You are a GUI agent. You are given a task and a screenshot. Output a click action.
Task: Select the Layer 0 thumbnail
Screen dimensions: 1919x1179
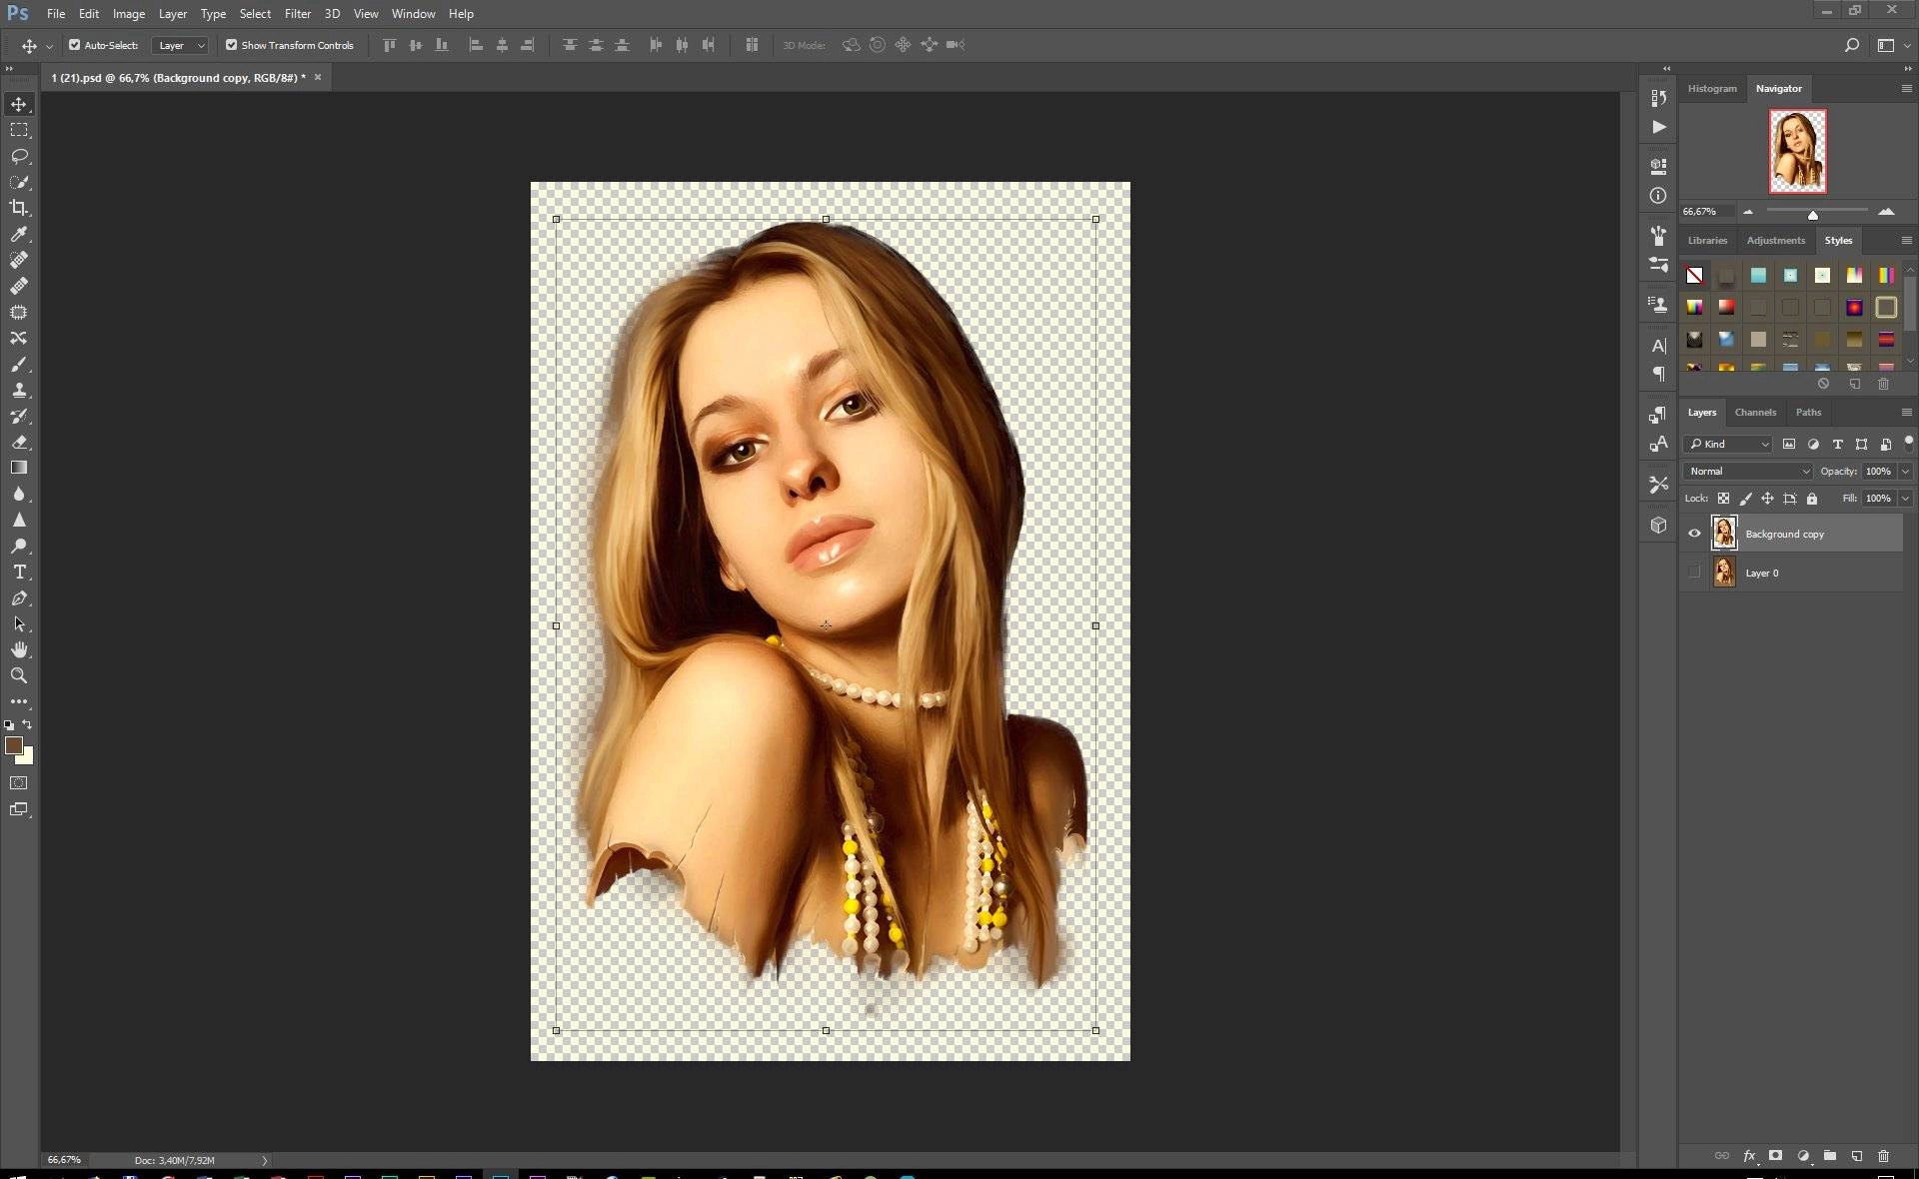(x=1724, y=573)
